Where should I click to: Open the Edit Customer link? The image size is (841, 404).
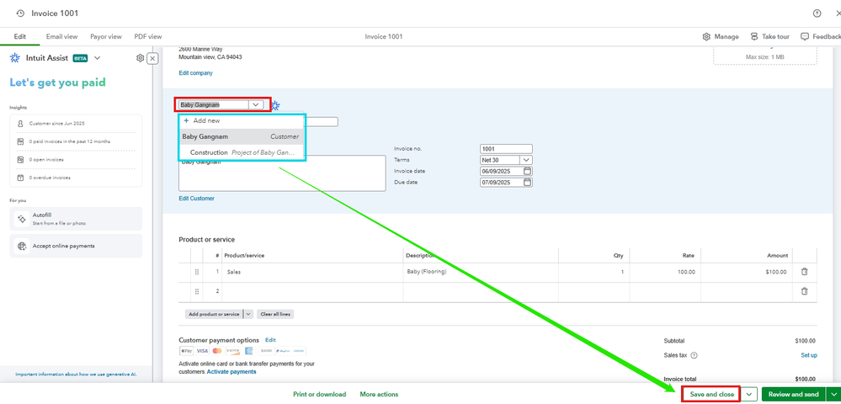pos(196,199)
